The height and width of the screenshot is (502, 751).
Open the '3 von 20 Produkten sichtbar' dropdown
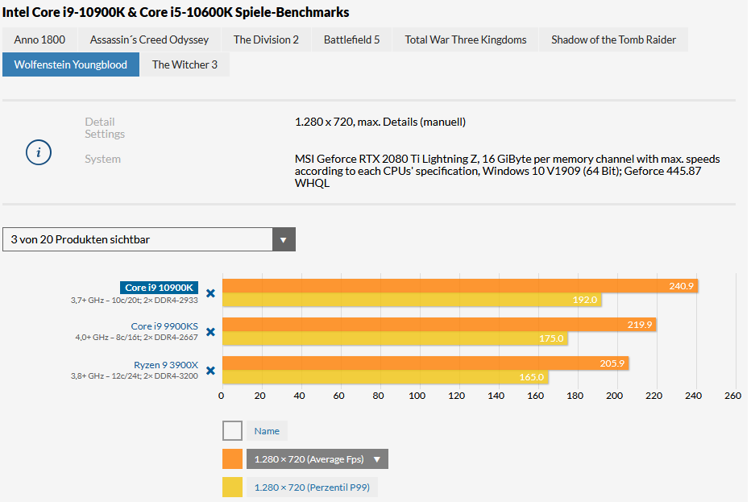coord(149,239)
